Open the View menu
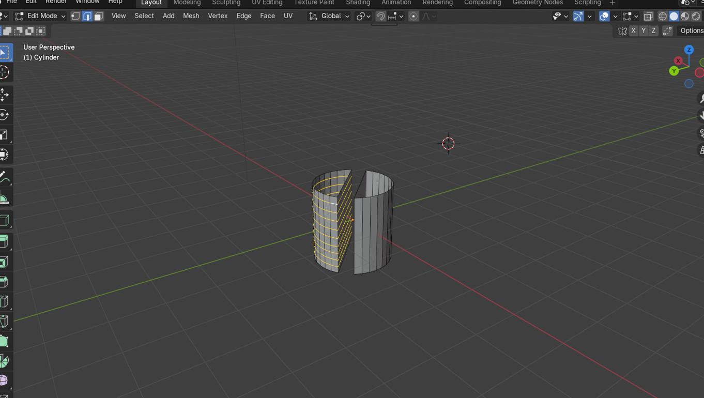The image size is (704, 398). (118, 16)
